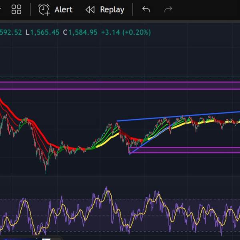This screenshot has width=240, height=240.
Task: Create a new Alert
Action: click(x=55, y=10)
